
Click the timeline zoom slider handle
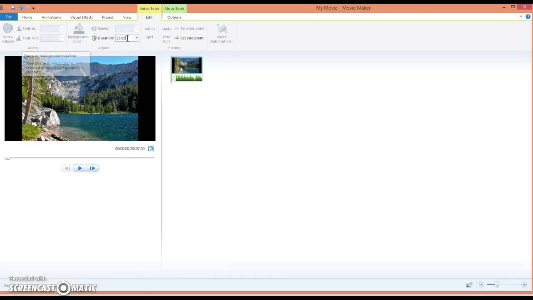click(x=496, y=285)
